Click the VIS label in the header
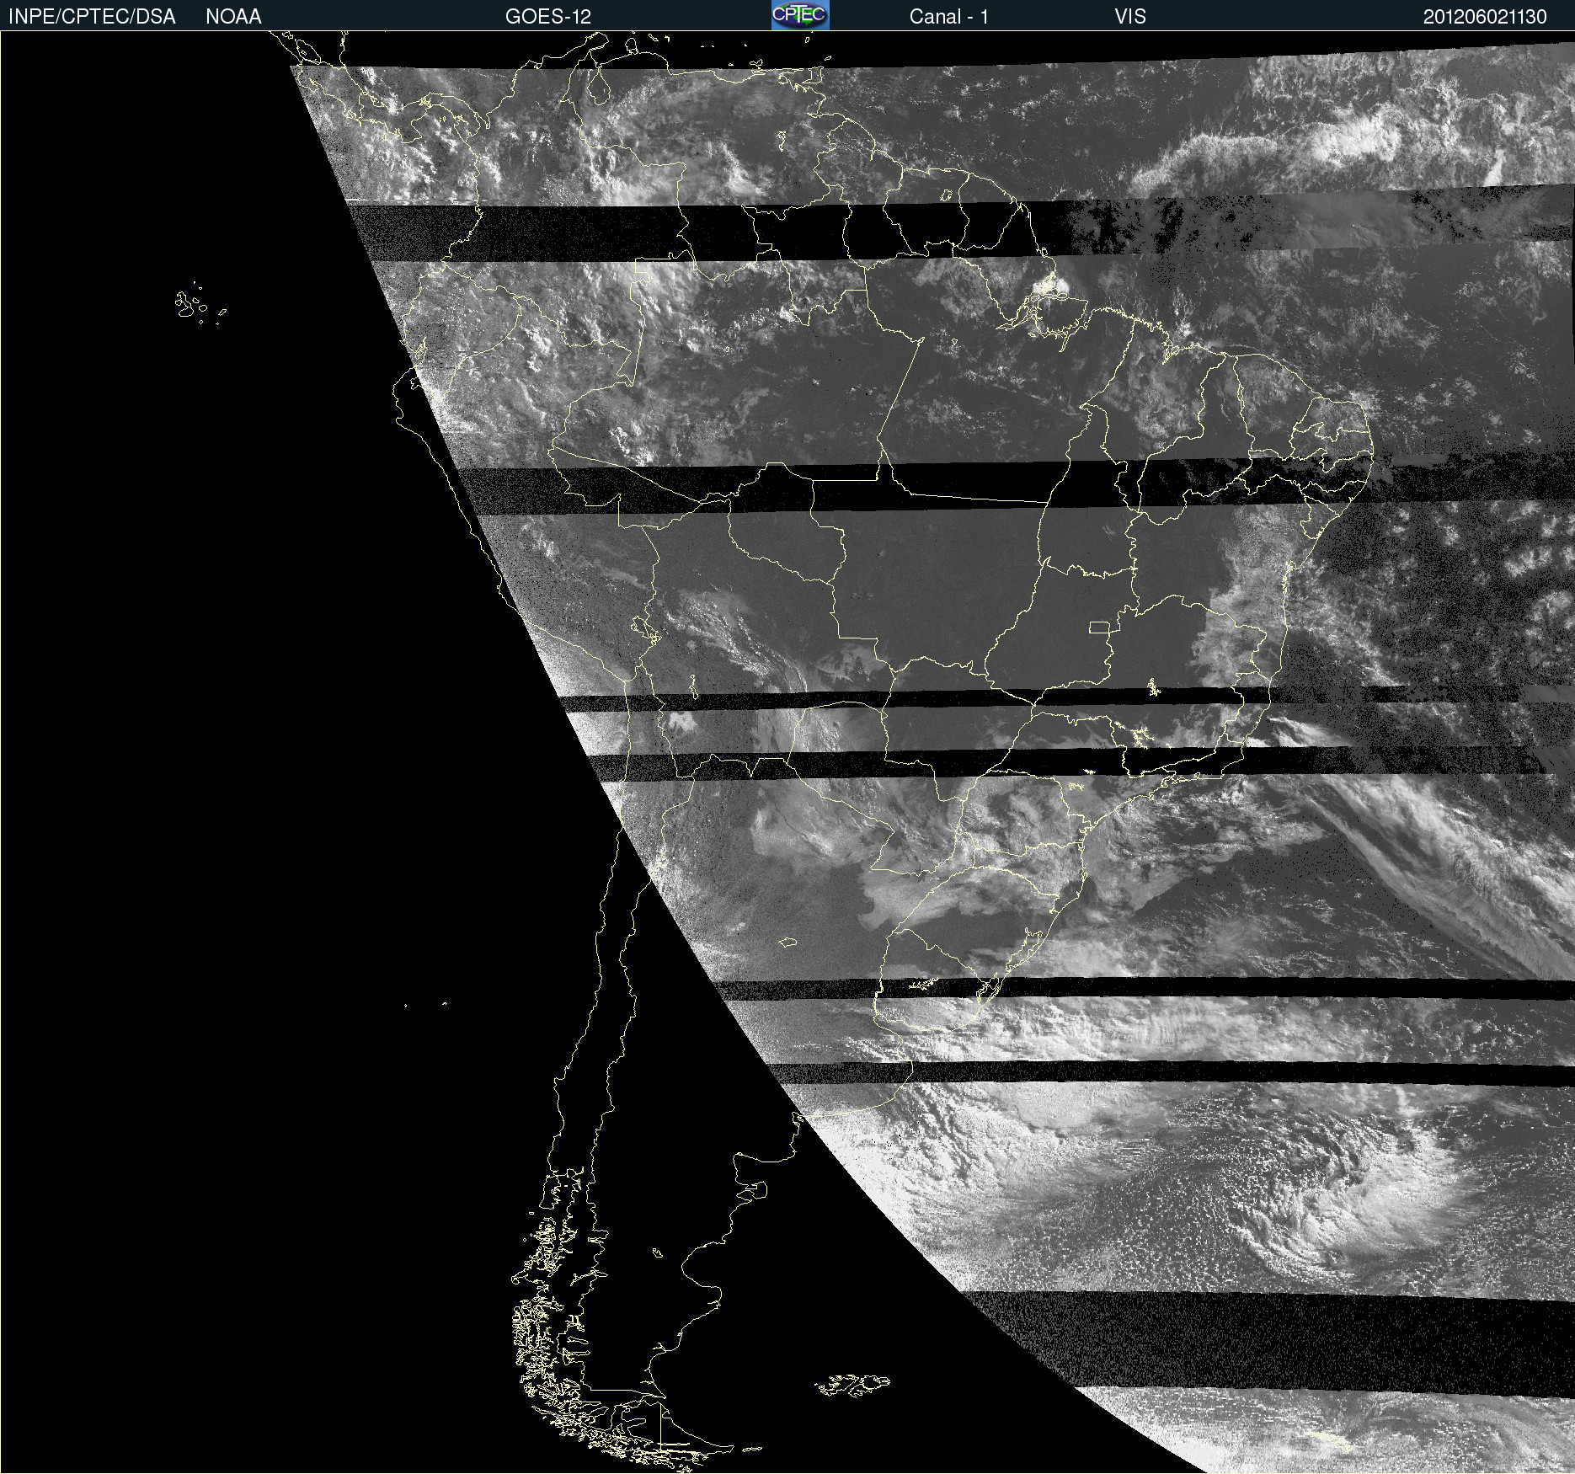Screen dimensions: 1575x1474 [1129, 17]
